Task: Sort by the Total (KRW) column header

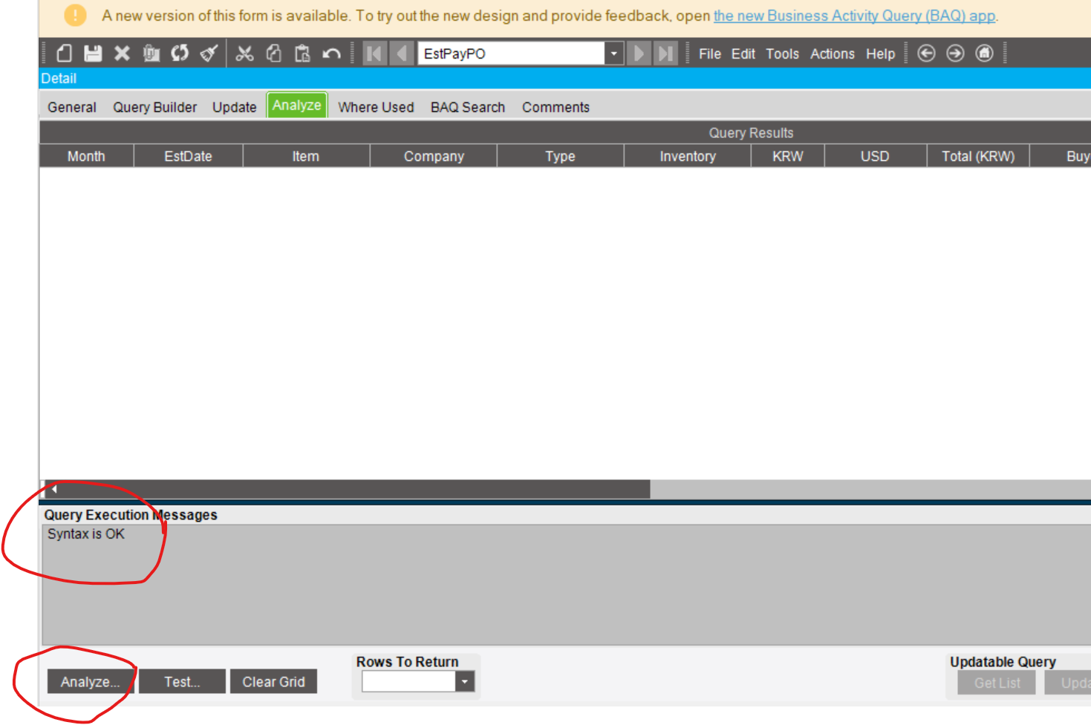Action: tap(978, 157)
